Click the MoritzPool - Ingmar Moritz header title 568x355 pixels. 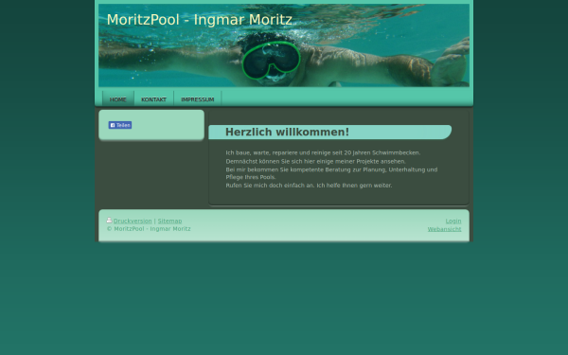[x=200, y=20]
